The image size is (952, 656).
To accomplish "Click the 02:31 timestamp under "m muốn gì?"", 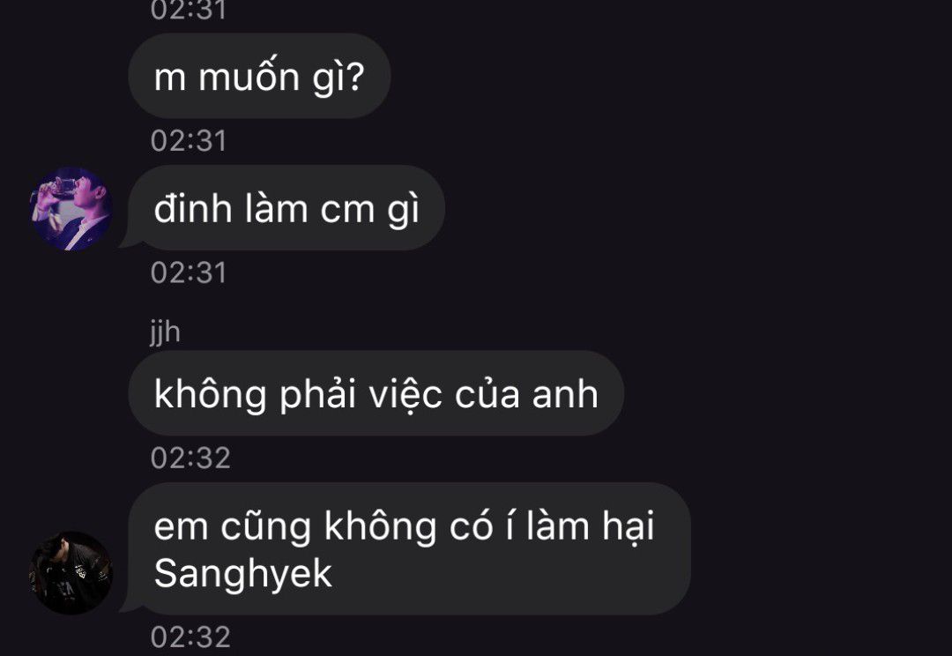I will click(189, 141).
